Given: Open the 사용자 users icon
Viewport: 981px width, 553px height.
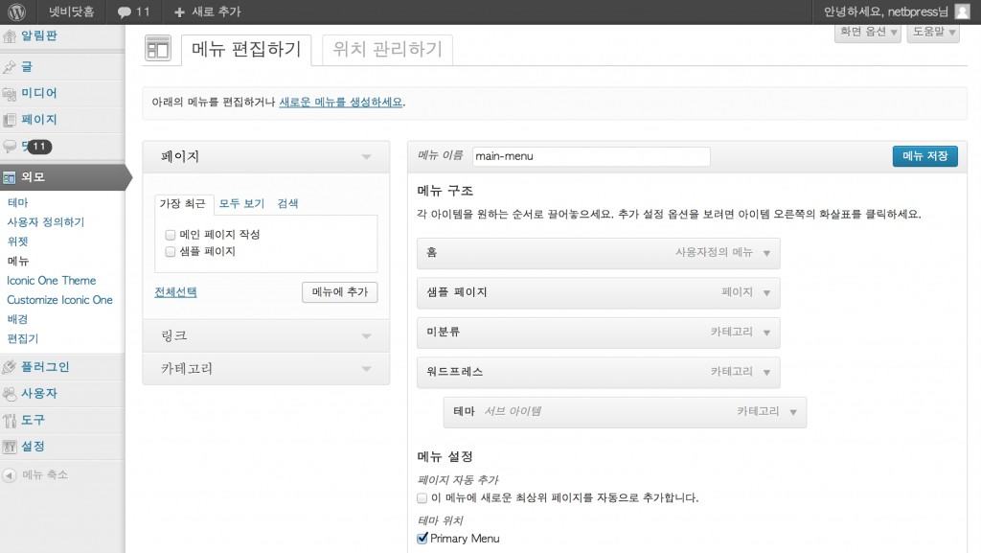Looking at the screenshot, I should coord(10,394).
